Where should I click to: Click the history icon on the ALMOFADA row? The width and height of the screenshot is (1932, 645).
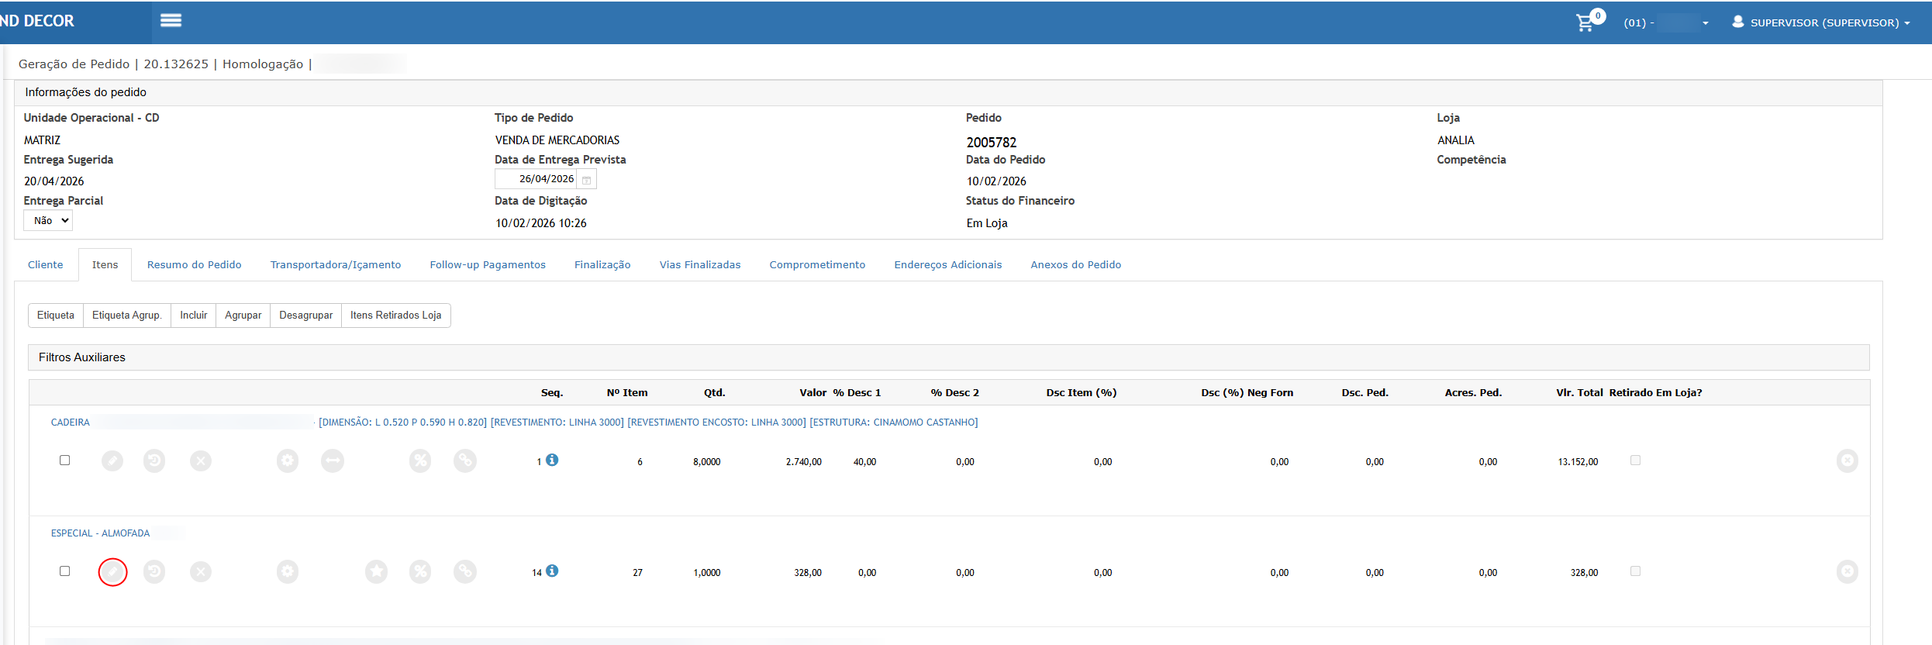pyautogui.click(x=154, y=572)
